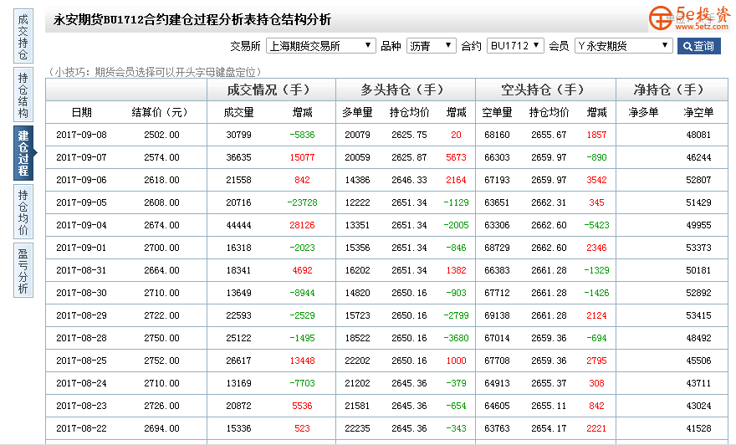This screenshot has height=445, width=736.
Task: Click the 查询 search button
Action: [698, 46]
